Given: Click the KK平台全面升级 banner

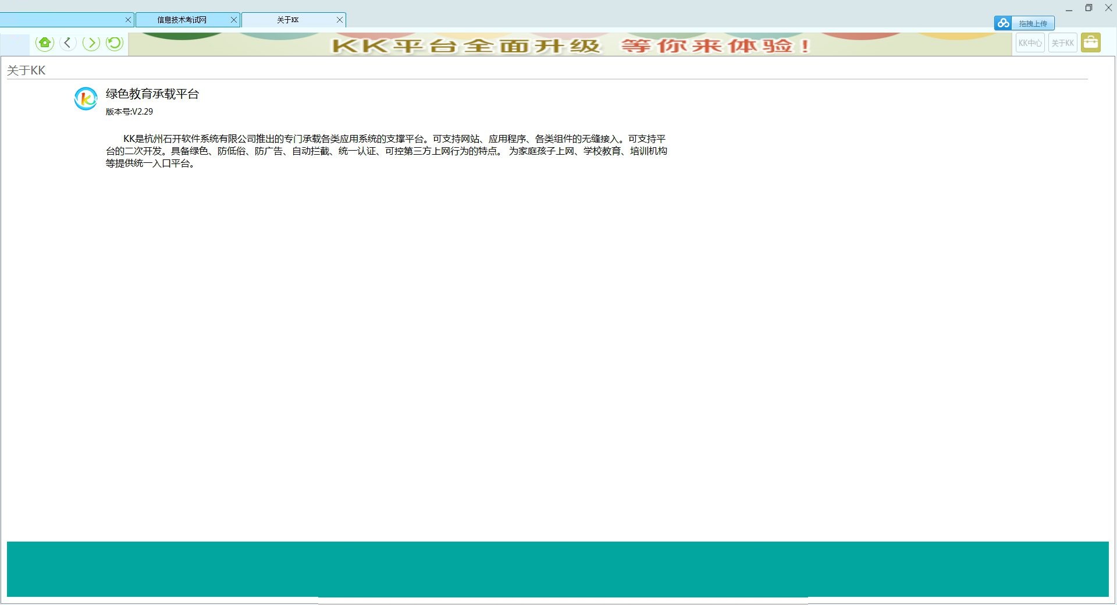Looking at the screenshot, I should click(570, 45).
